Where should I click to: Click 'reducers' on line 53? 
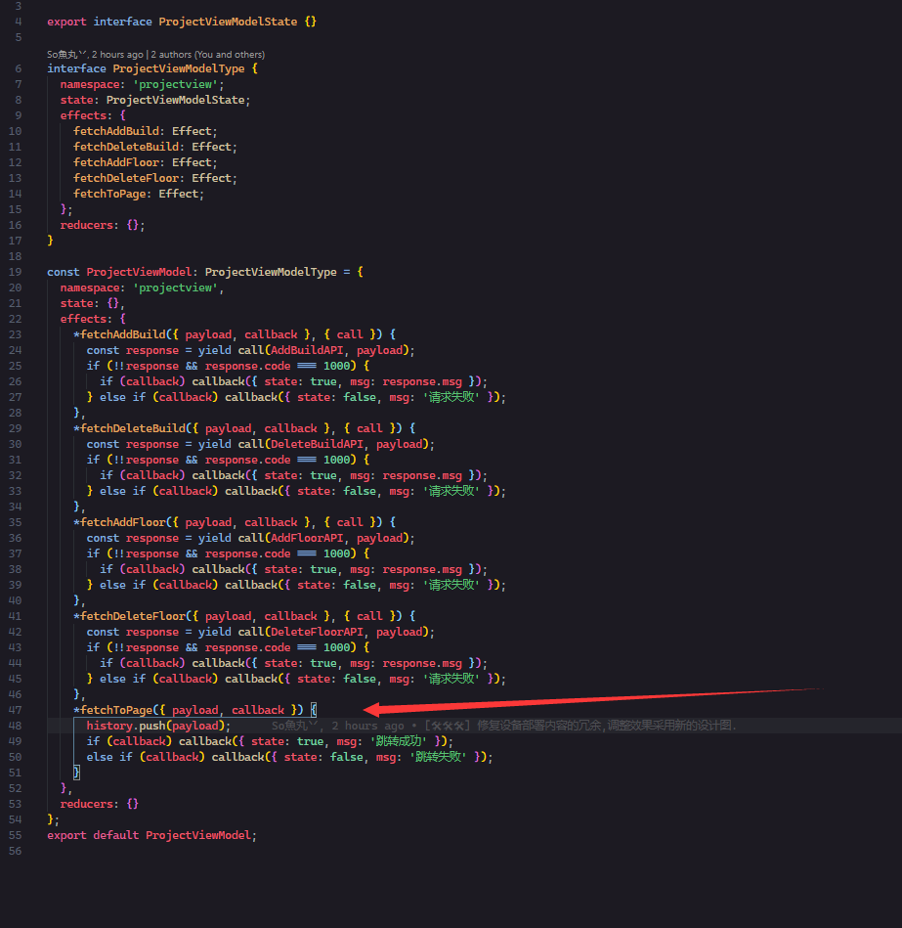coord(86,805)
